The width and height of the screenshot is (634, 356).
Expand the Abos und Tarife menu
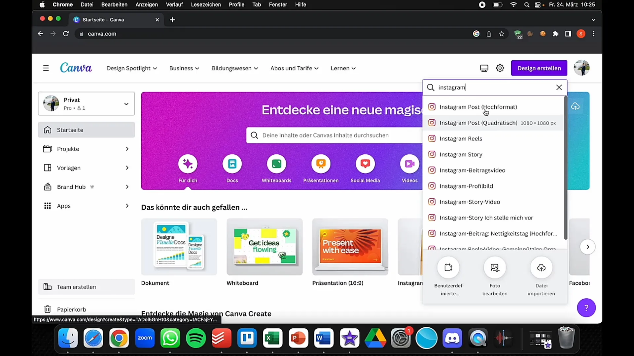click(295, 68)
